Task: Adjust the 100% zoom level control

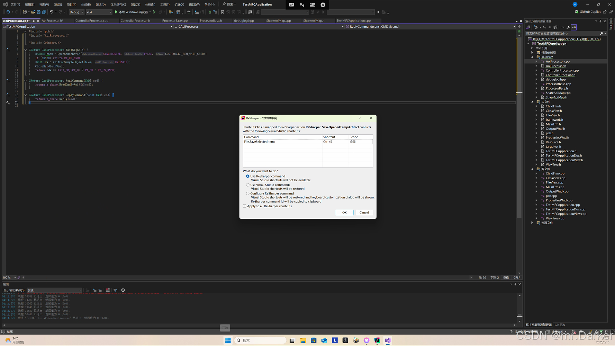Action: tap(7, 277)
